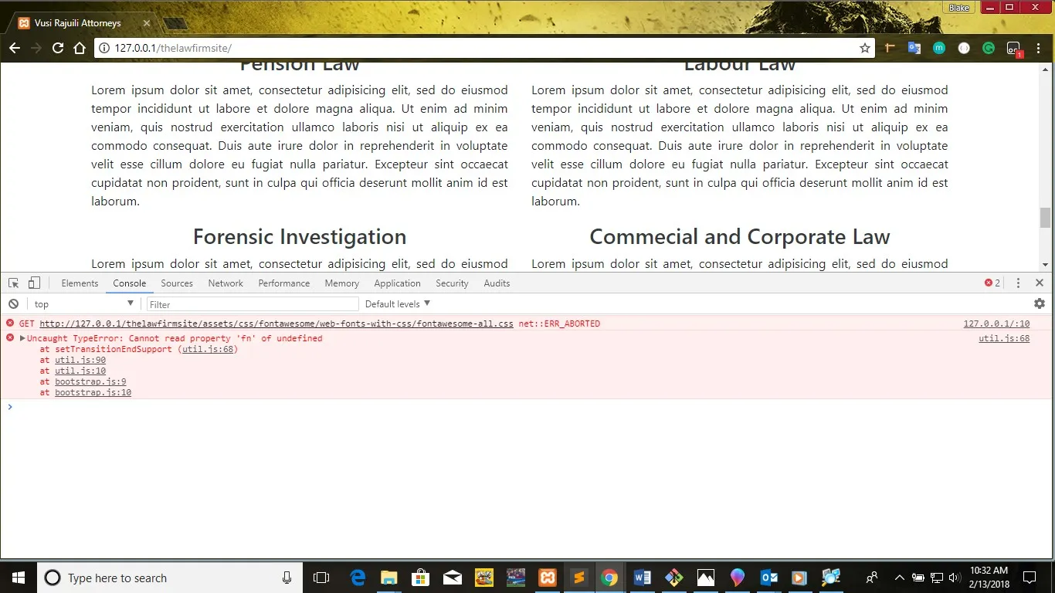1055x593 pixels.
Task: Open the Sources tab
Action: coord(177,283)
